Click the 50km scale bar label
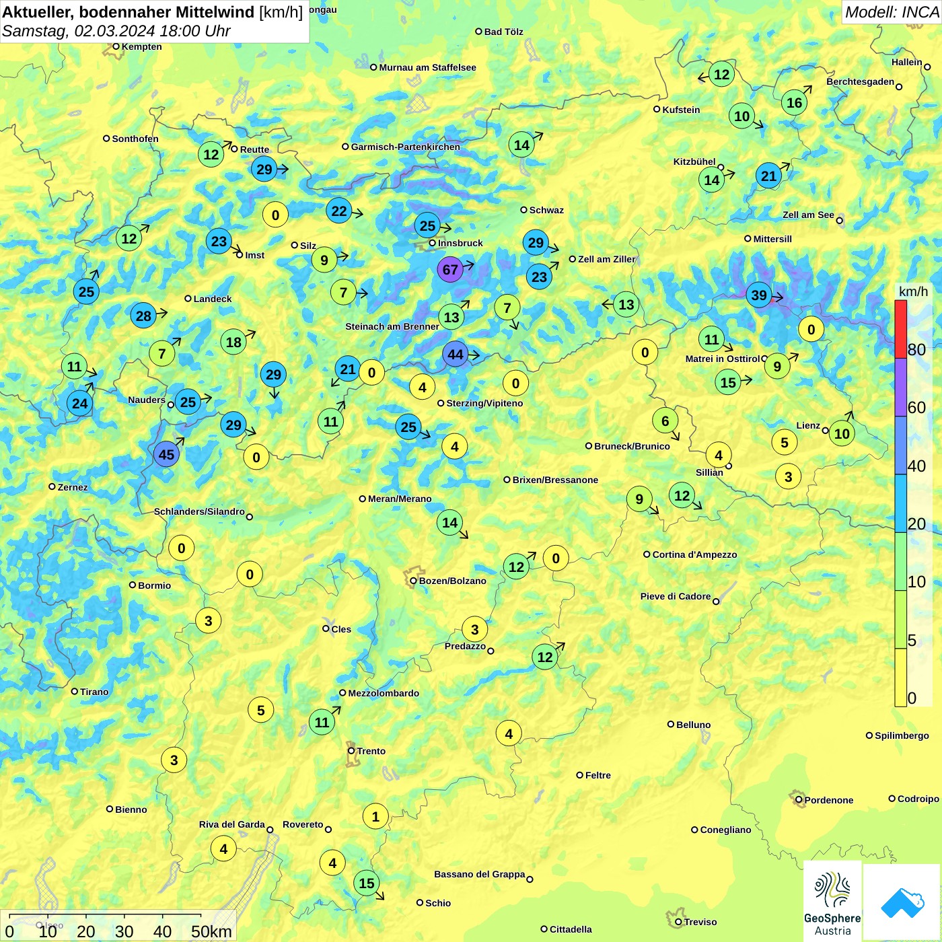 coord(211,931)
